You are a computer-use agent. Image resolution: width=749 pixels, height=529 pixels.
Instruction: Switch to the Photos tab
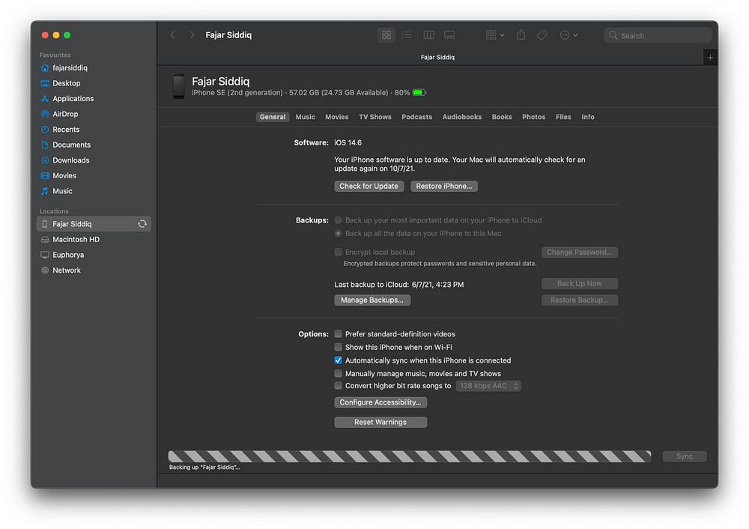[x=533, y=117]
